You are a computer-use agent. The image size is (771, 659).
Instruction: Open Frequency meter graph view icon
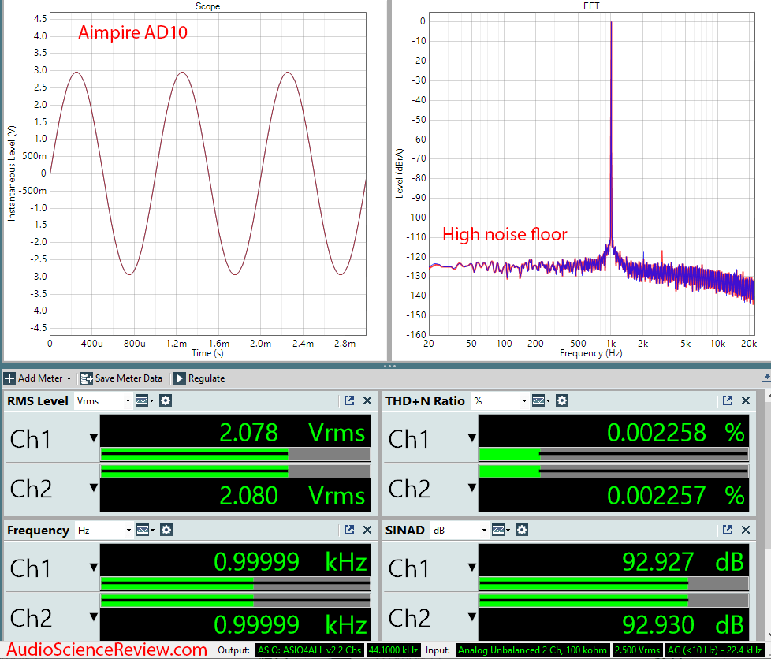[145, 531]
